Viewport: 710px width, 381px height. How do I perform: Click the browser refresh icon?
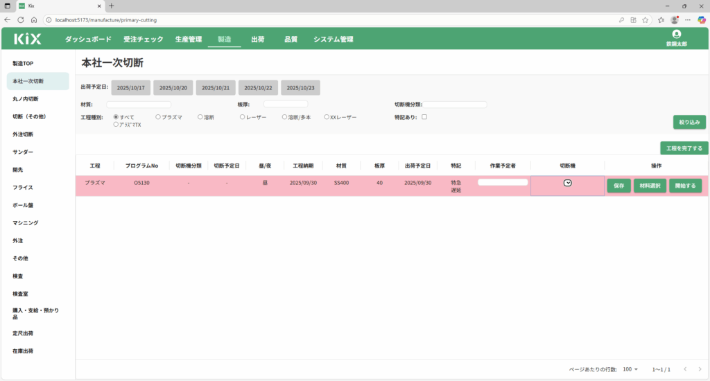point(20,20)
